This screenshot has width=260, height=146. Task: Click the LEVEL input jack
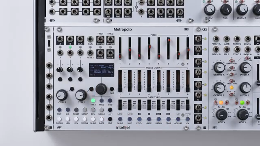coord(247,39)
